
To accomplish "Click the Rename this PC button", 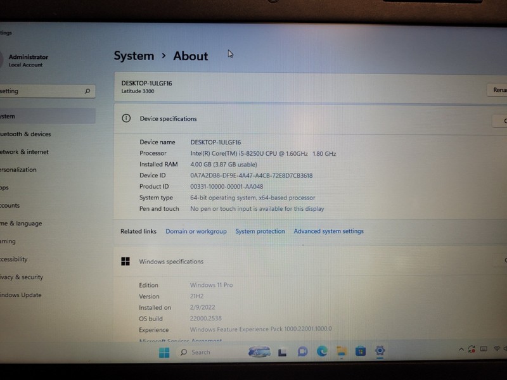I will (x=497, y=90).
